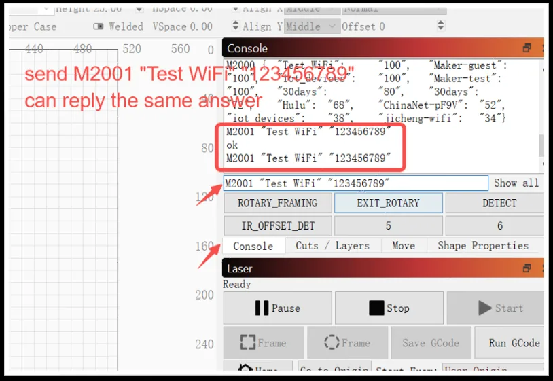Stop the laser job

click(x=389, y=308)
